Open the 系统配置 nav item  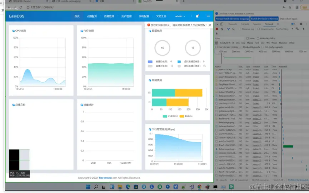(144, 16)
